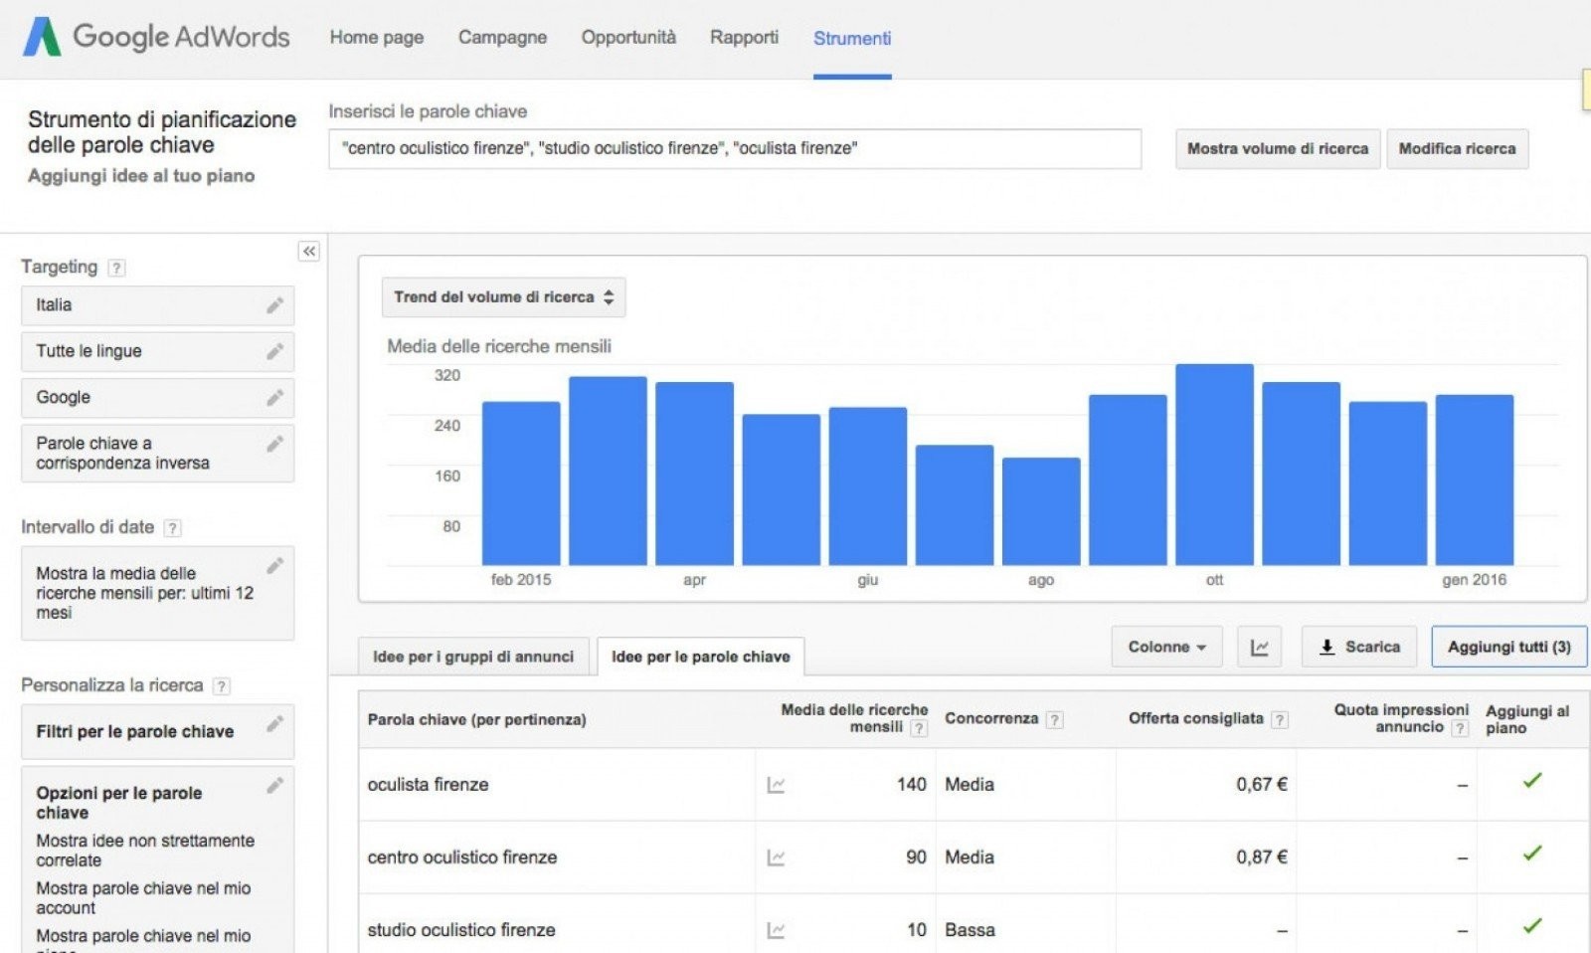Open help for Quota impressioni annuncio column
Viewport: 1591px width, 953px height.
click(1460, 728)
